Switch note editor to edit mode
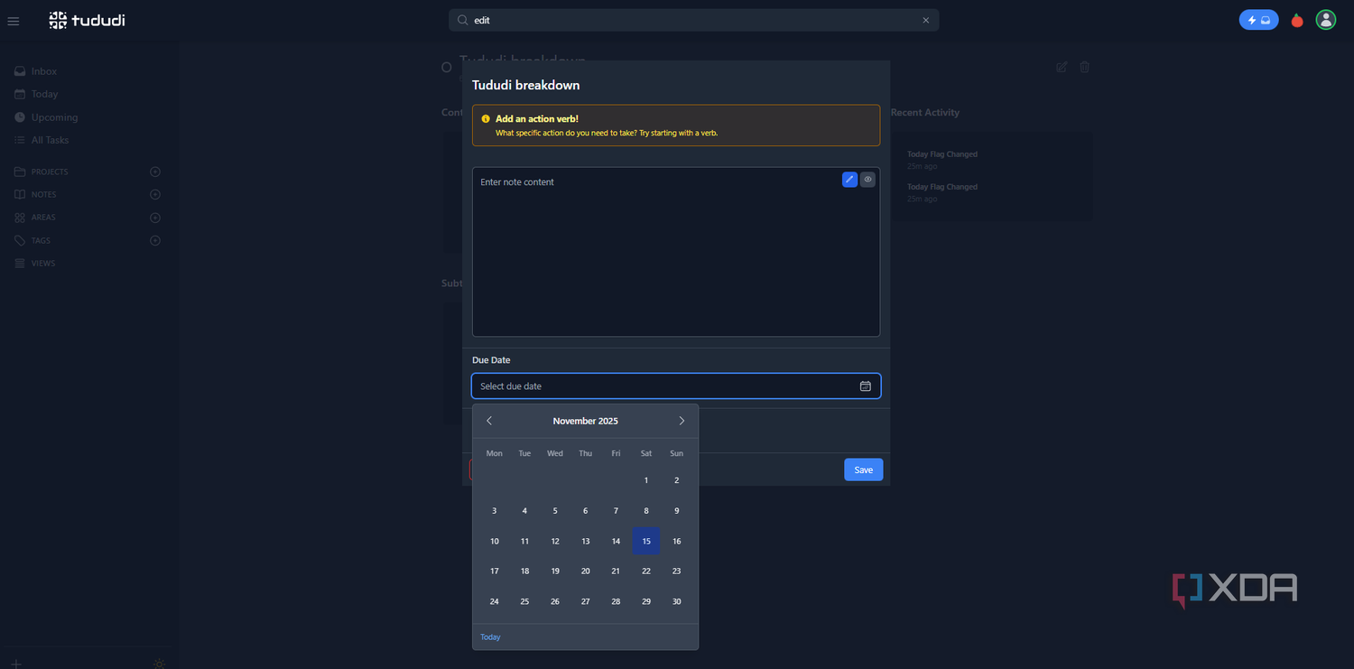 tap(849, 180)
